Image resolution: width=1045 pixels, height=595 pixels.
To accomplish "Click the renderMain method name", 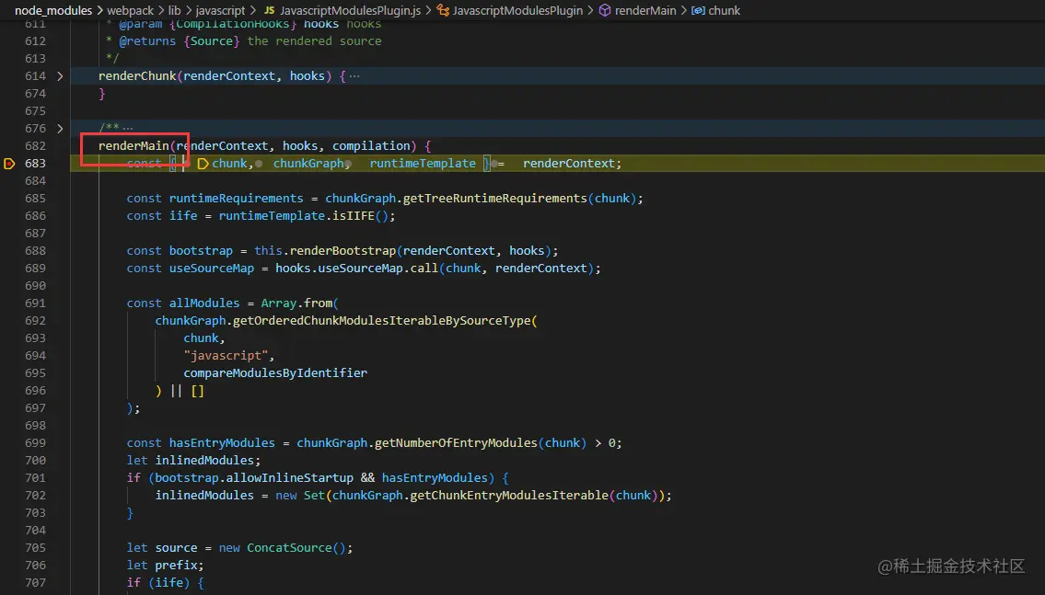I will pos(134,145).
